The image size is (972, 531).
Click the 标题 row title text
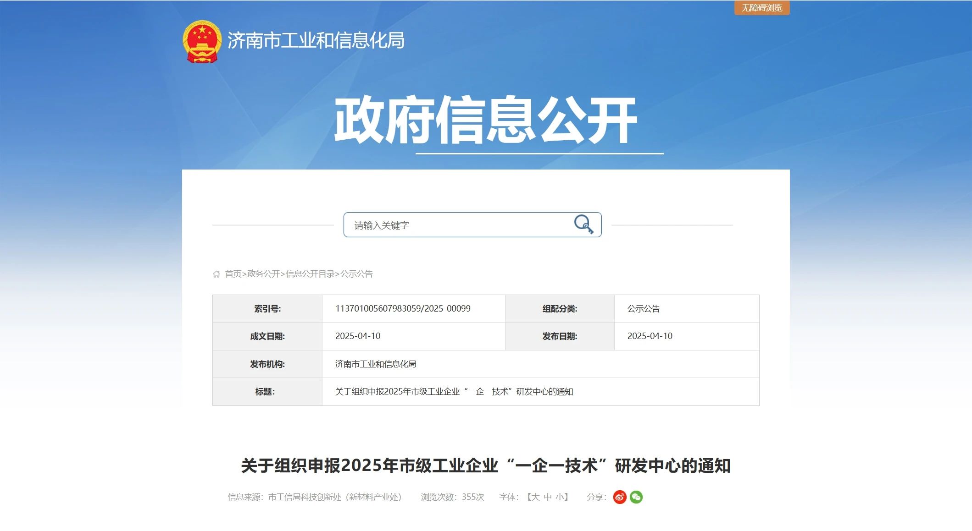coord(454,392)
